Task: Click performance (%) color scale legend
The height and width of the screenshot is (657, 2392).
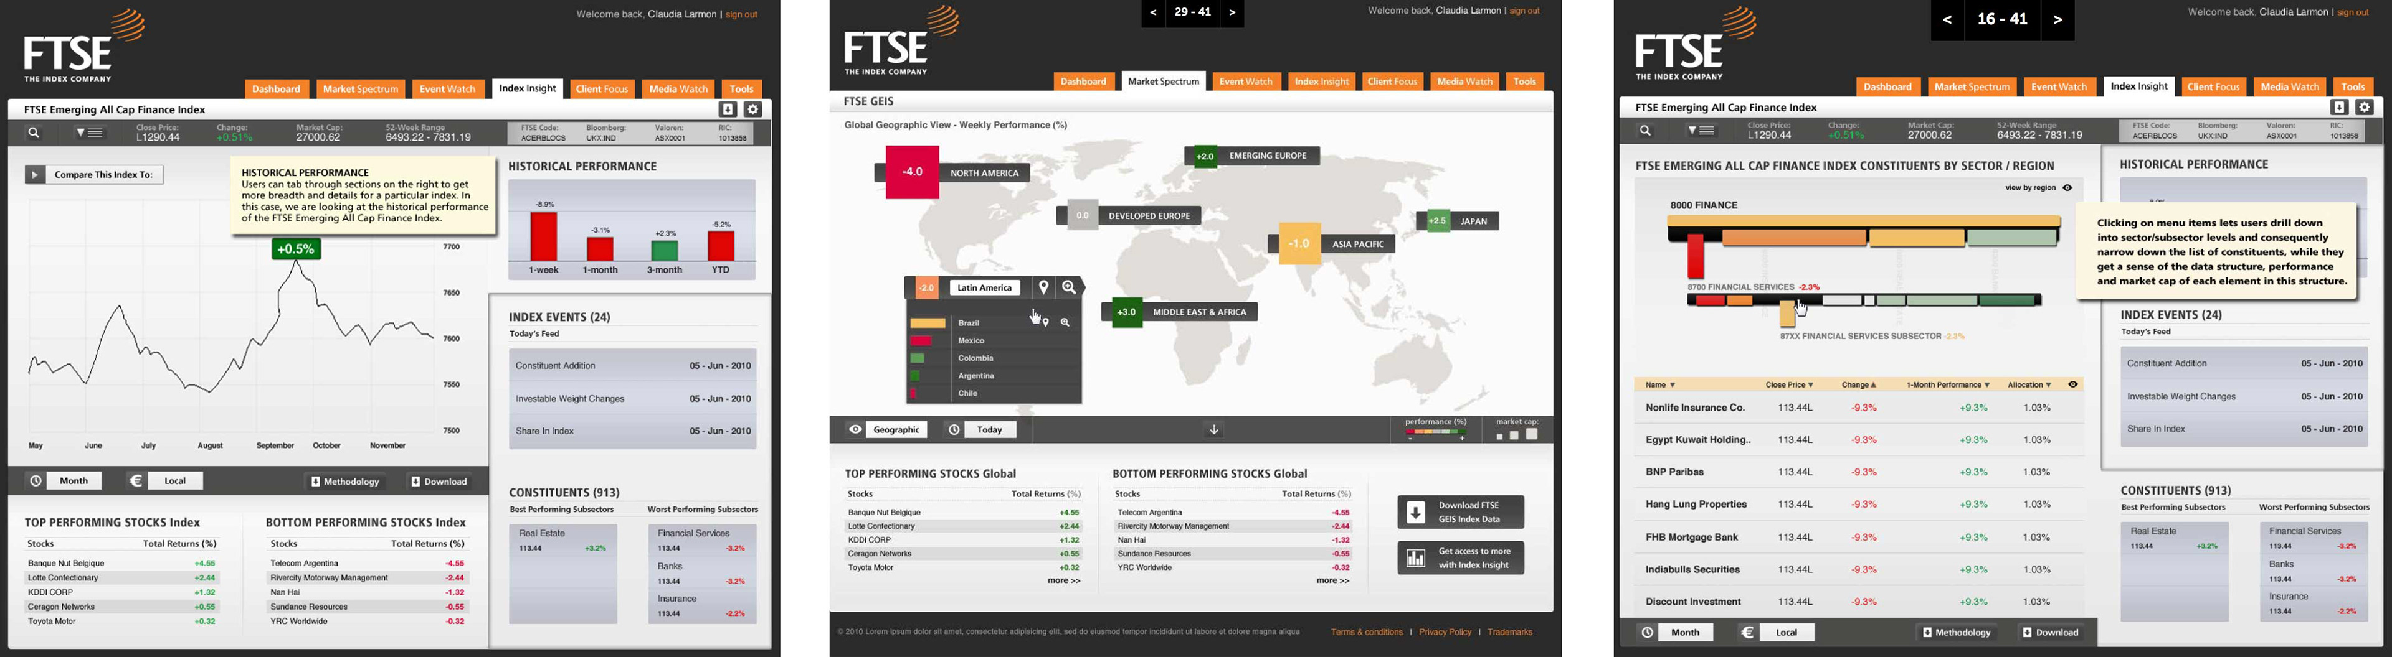Action: pos(1436,432)
